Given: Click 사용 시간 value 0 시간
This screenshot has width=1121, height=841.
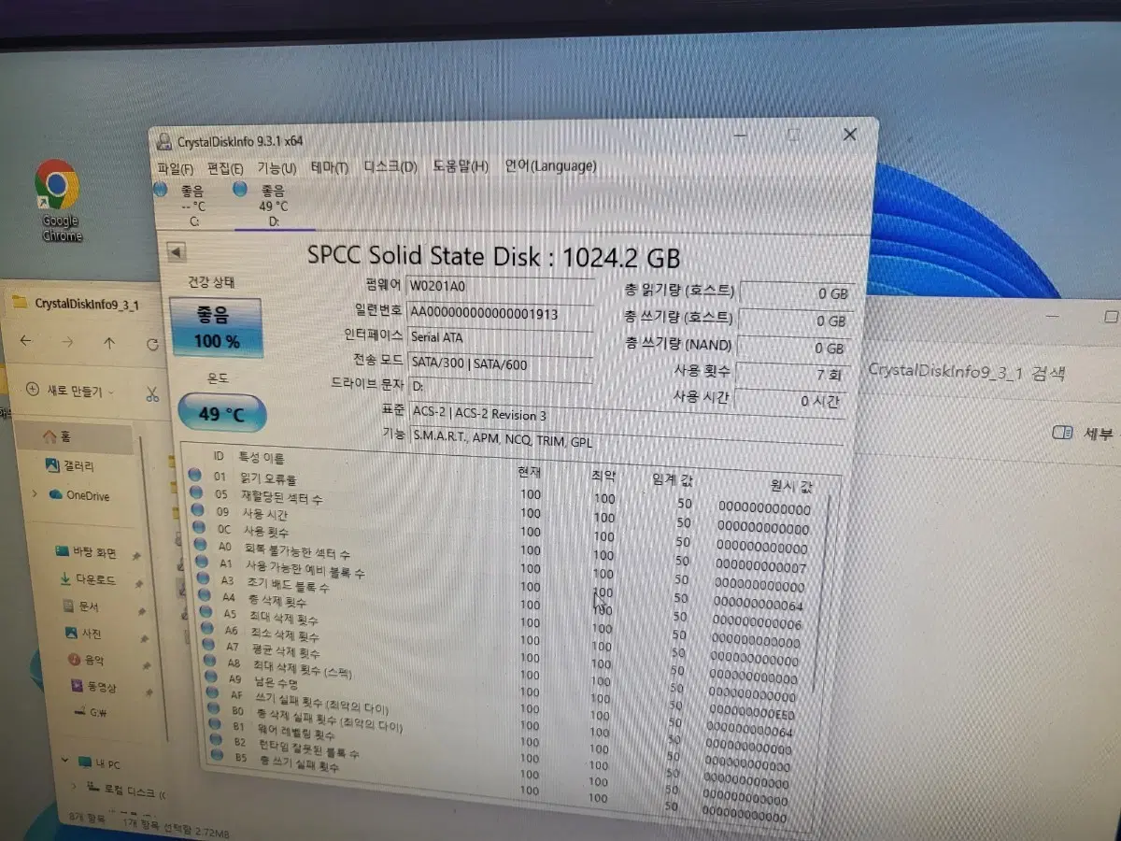Looking at the screenshot, I should click(788, 402).
